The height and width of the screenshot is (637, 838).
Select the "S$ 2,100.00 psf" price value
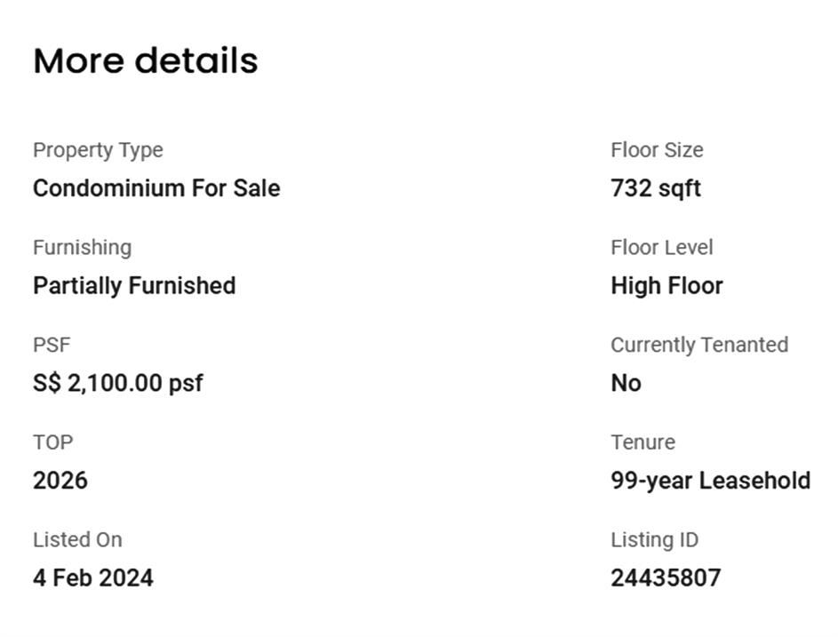click(x=118, y=384)
